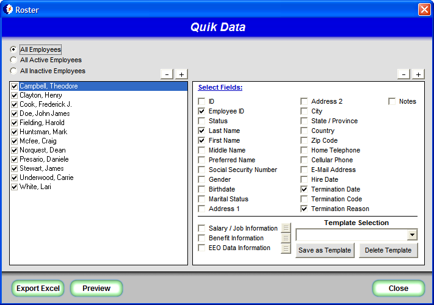Uncheck Huntsman, Mark checkbox
Viewport: 434px width, 305px height.
point(15,132)
